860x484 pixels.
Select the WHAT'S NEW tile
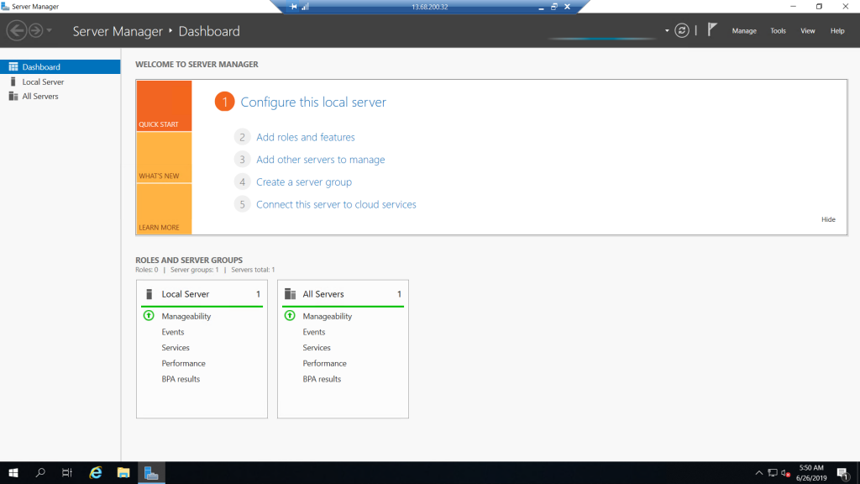click(164, 157)
